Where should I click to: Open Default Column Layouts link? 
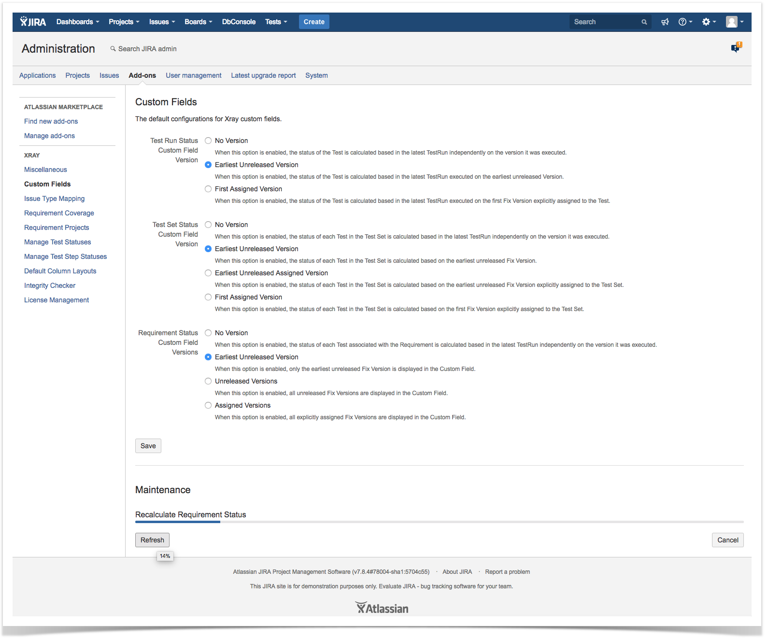click(60, 271)
